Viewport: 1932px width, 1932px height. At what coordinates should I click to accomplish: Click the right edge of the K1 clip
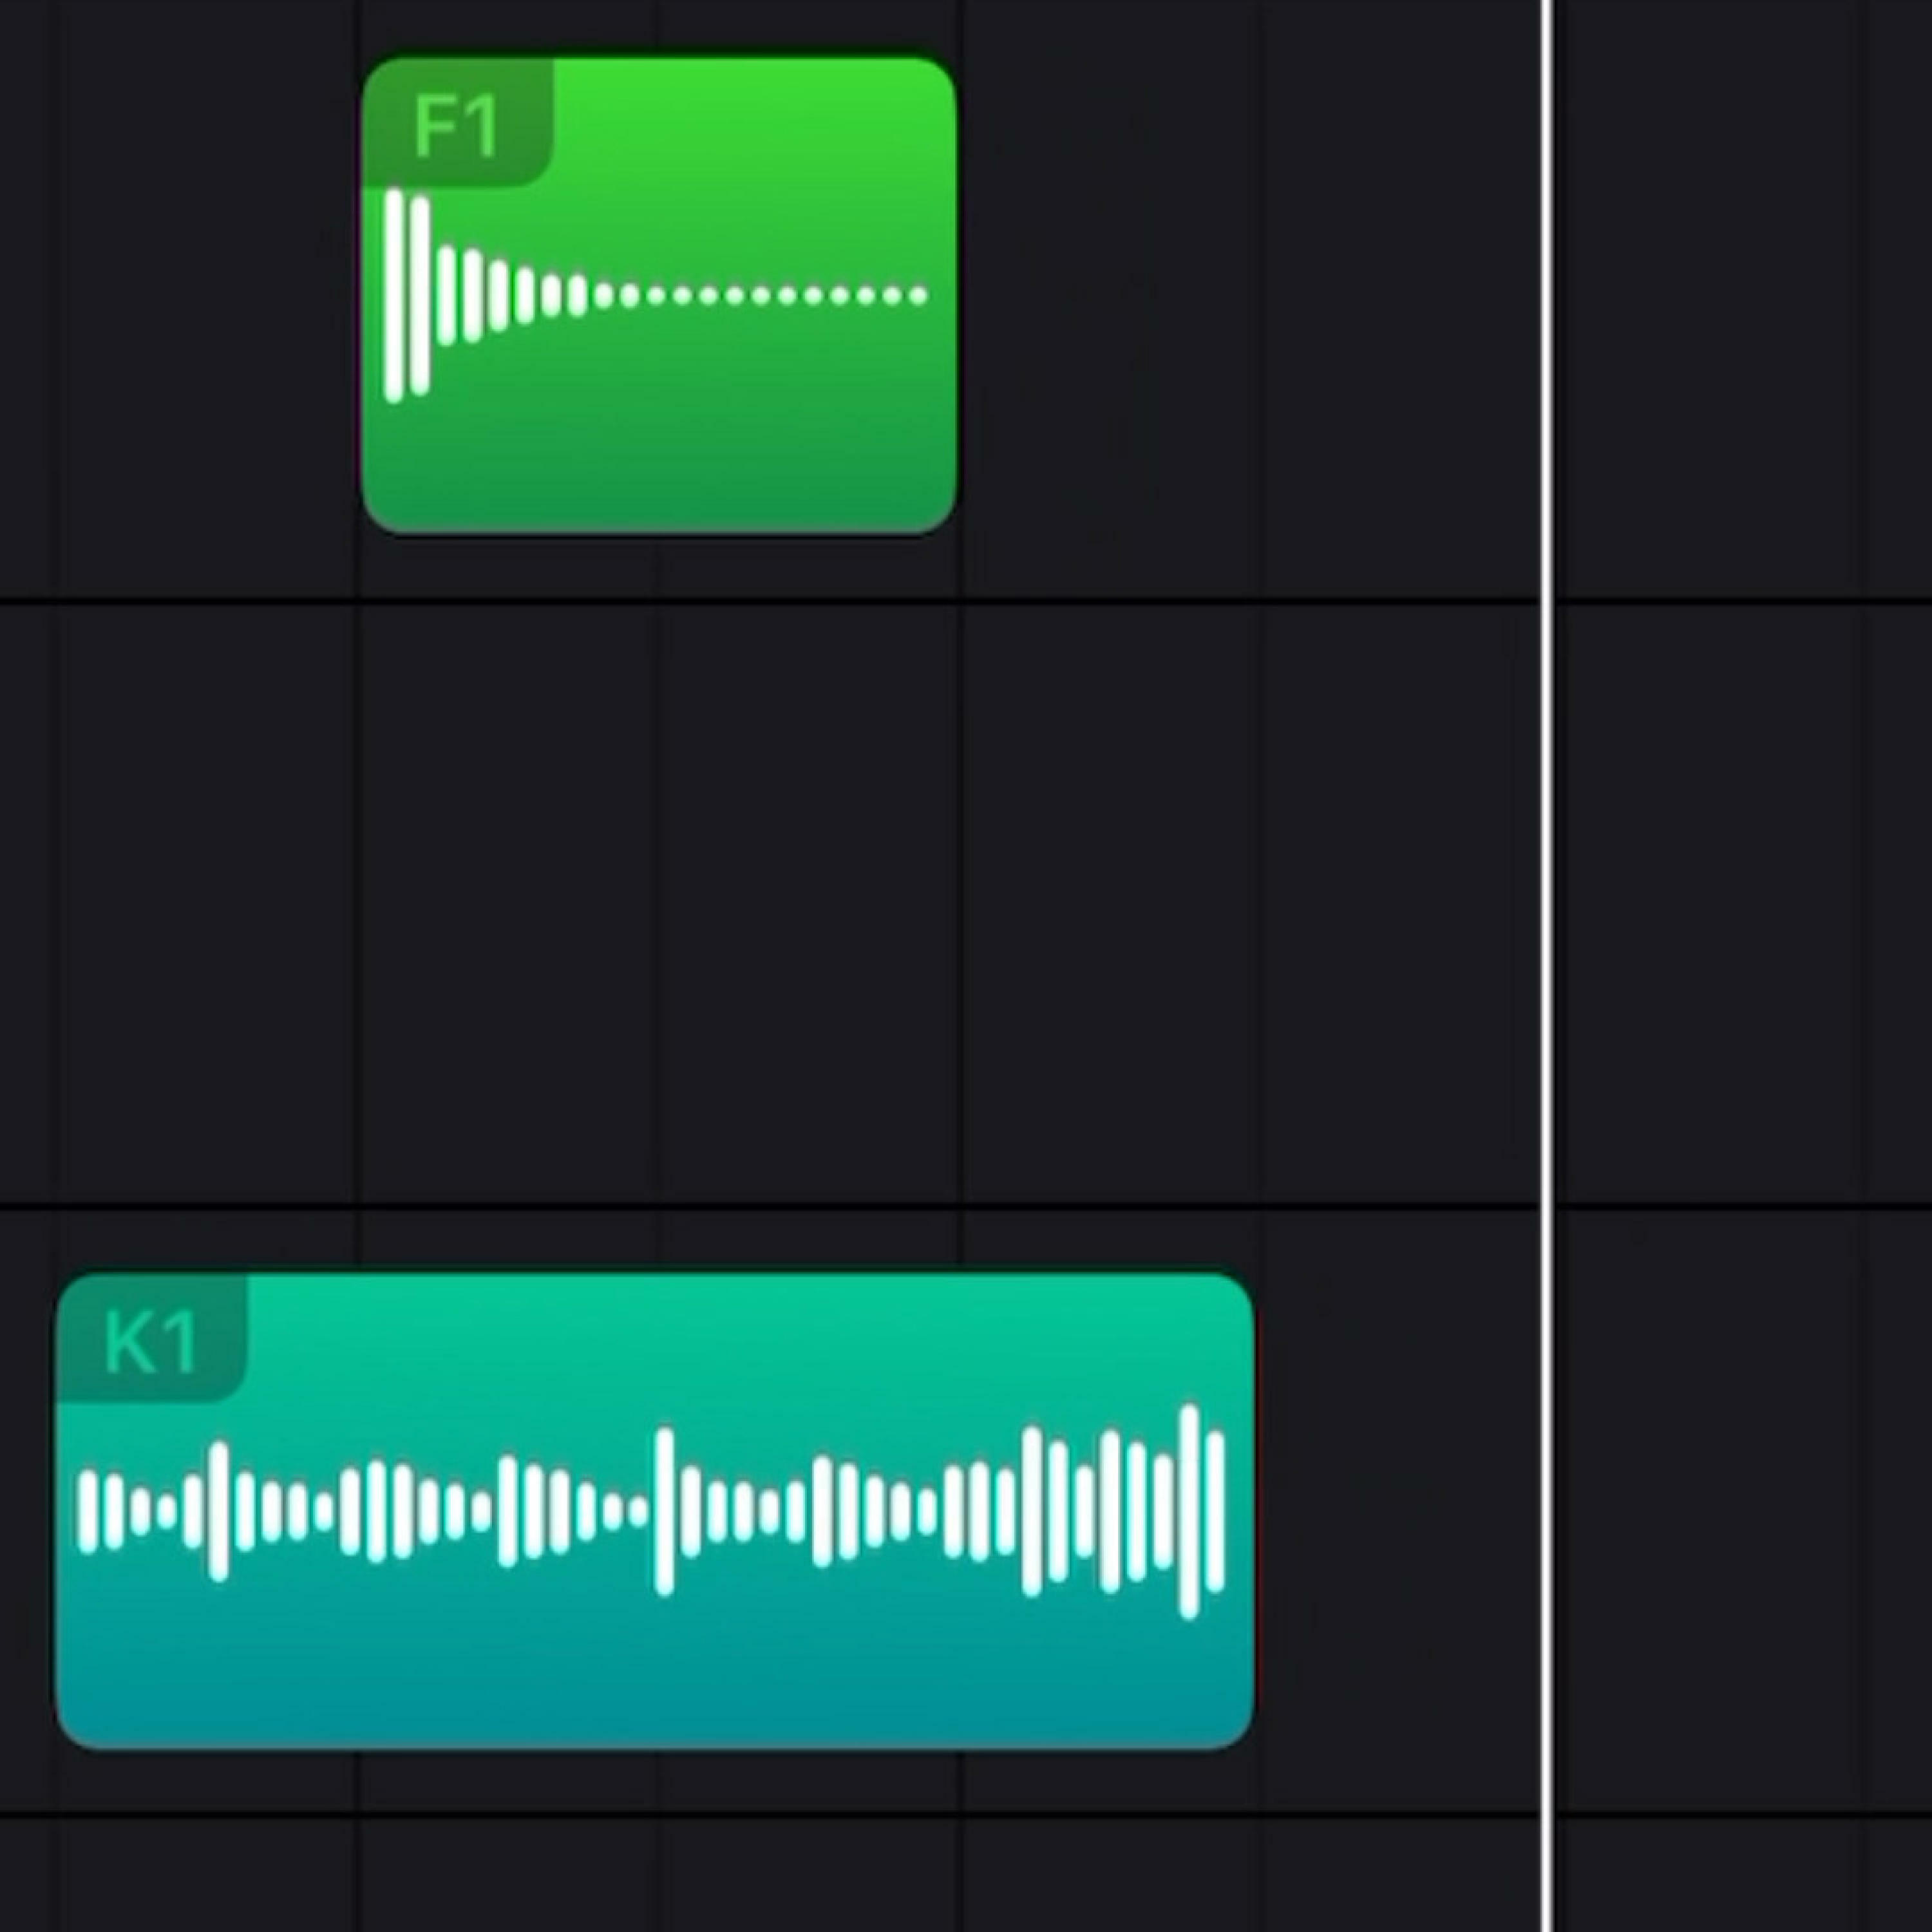(1250, 1511)
